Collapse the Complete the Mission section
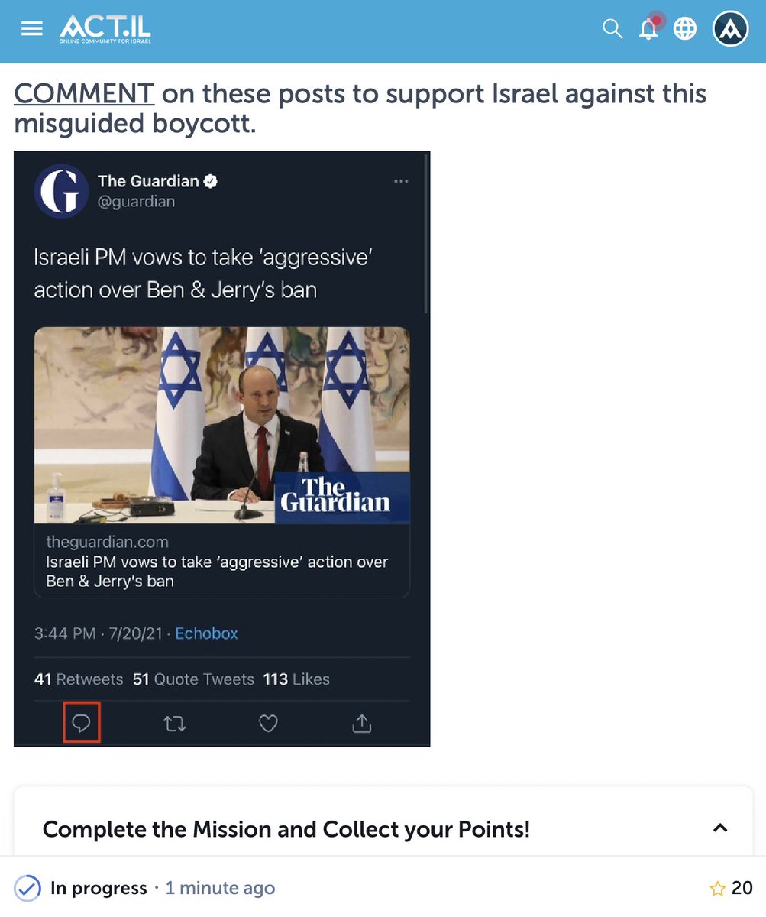The width and height of the screenshot is (766, 917). [719, 828]
